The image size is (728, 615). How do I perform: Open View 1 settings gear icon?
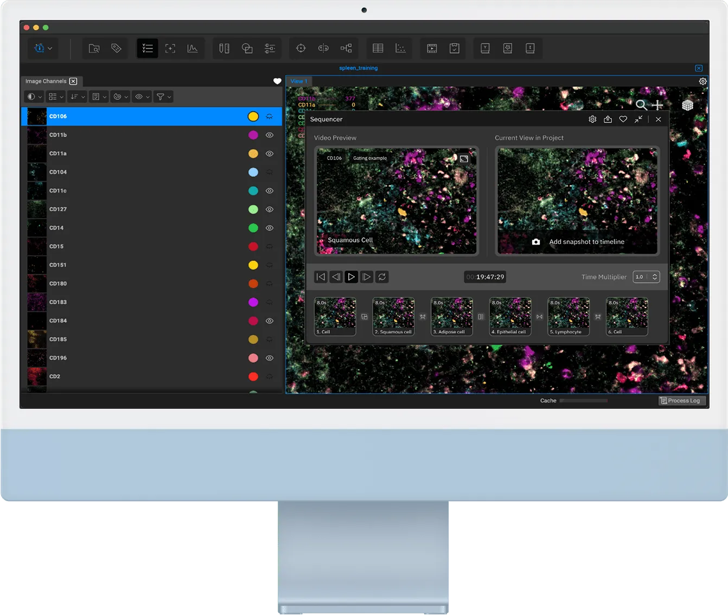703,81
